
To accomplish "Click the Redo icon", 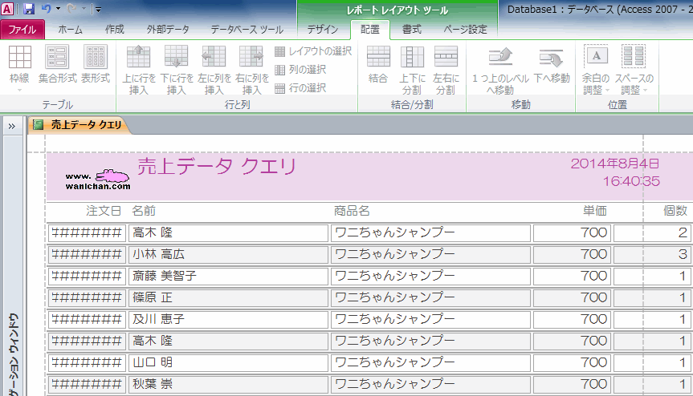I will click(x=71, y=8).
